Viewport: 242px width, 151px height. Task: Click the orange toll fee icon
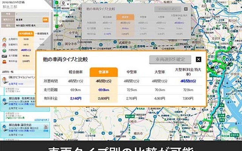click(4, 62)
